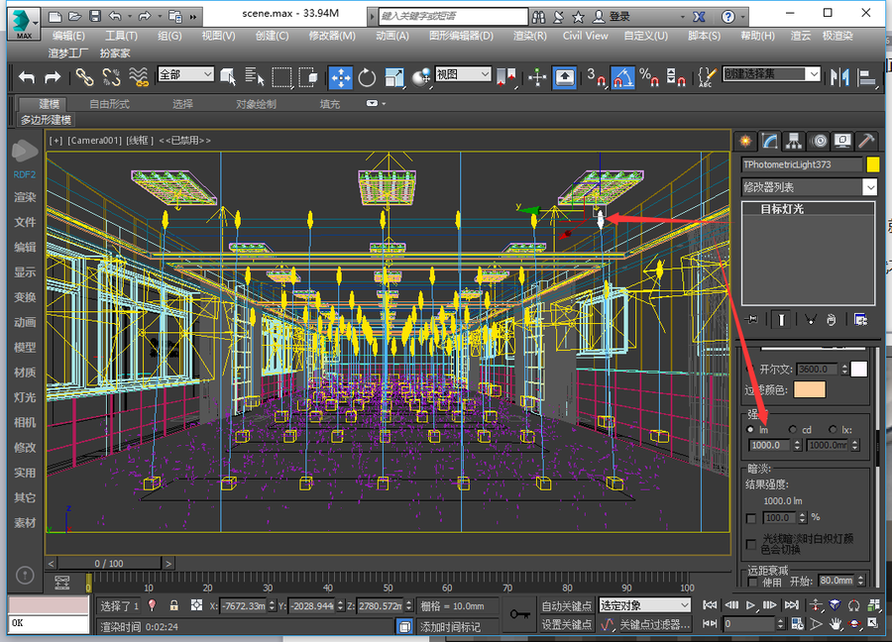The height and width of the screenshot is (642, 892).
Task: Click the 自动关键点 auto key button
Action: (567, 606)
